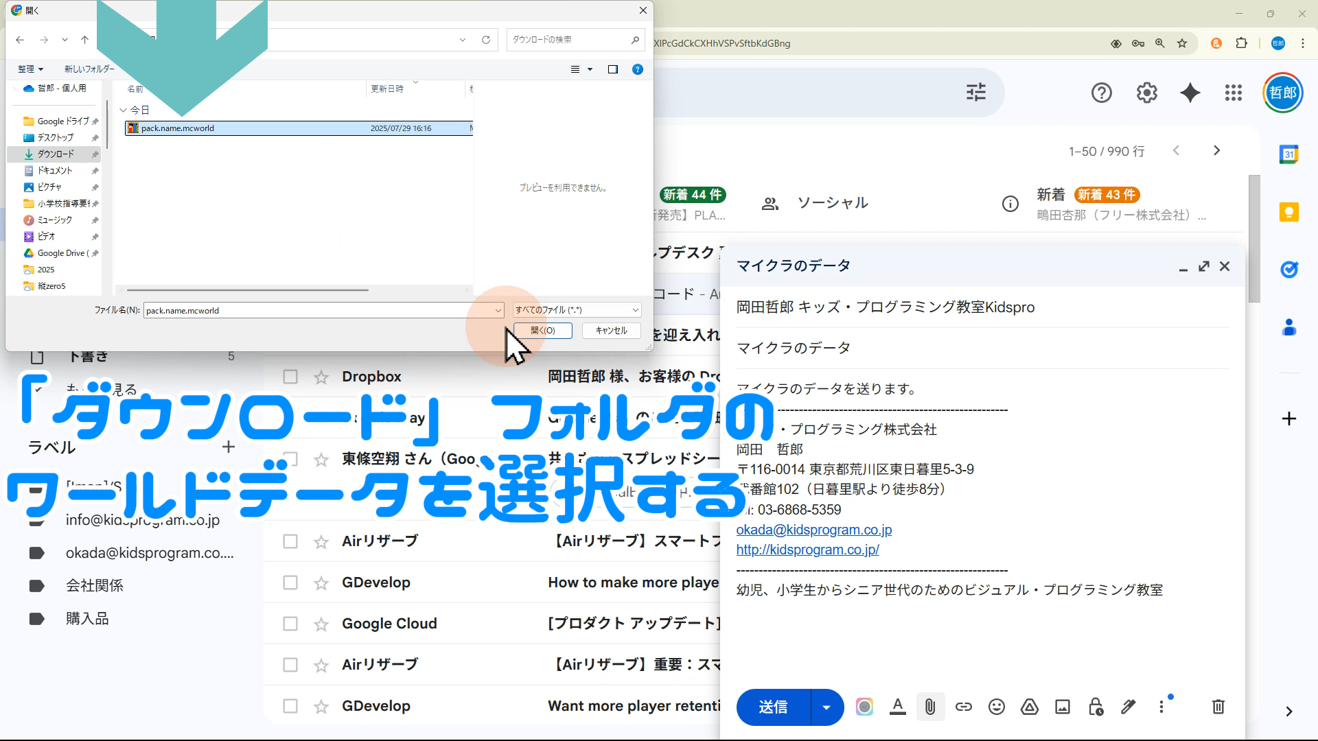Click the 開く(O) button
1318x741 pixels.
(x=542, y=331)
